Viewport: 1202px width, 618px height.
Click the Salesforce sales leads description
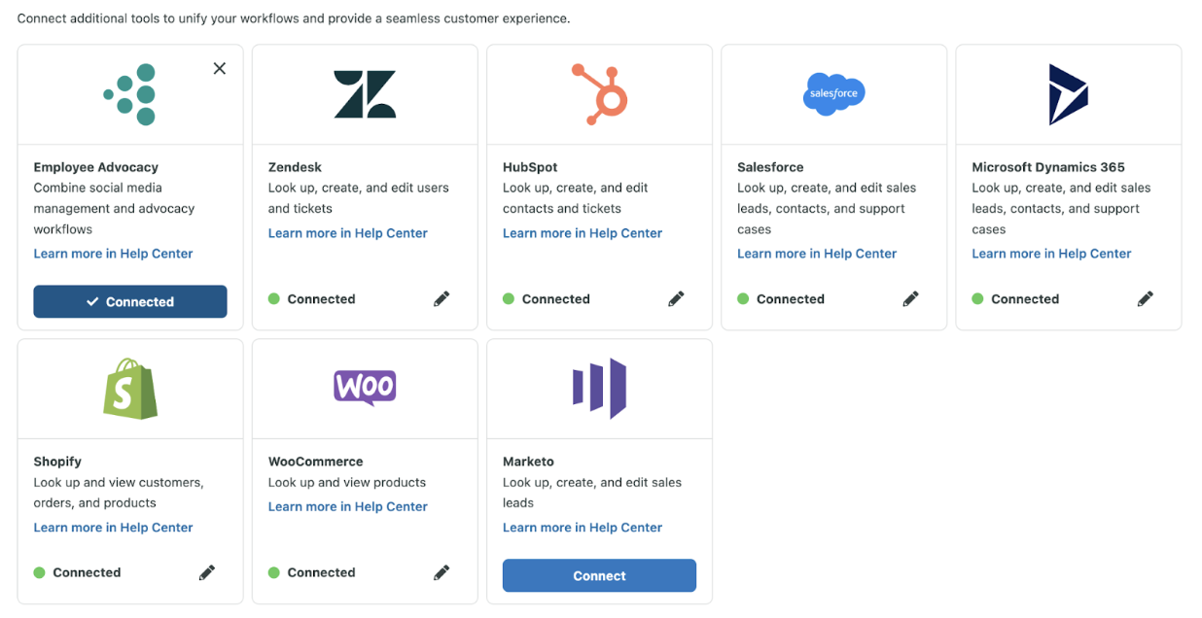(827, 209)
